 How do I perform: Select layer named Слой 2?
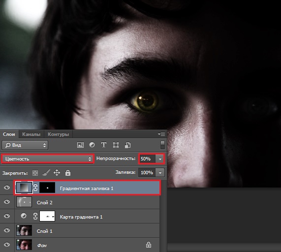pos(44,202)
